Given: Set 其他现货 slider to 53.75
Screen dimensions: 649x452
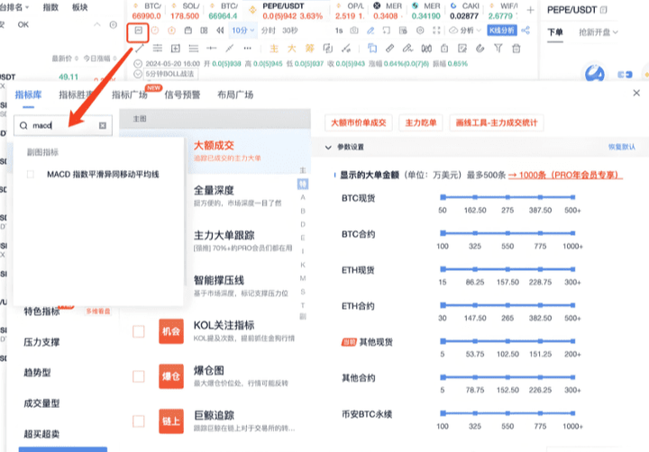Looking at the screenshot, I should click(x=475, y=341).
